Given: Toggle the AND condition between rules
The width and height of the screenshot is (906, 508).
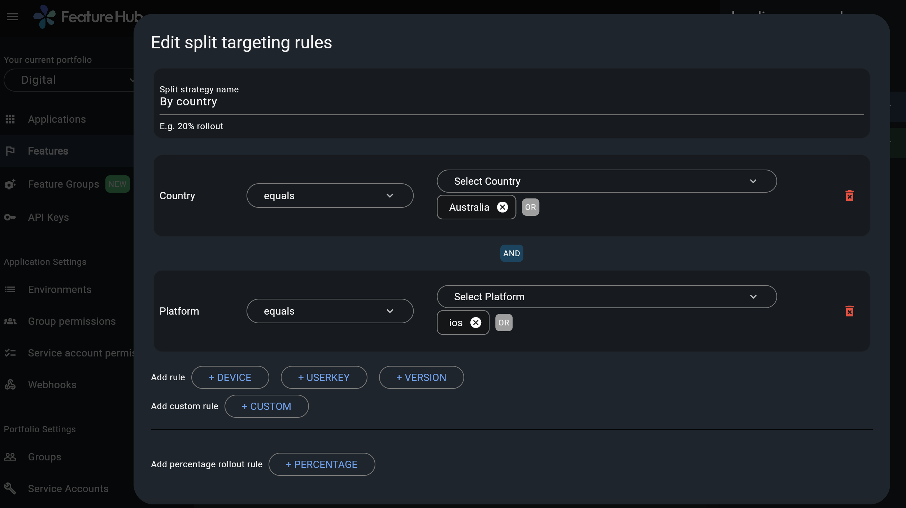Looking at the screenshot, I should (511, 253).
